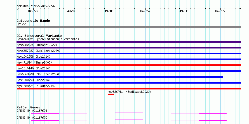Screen dimensions: 249x124
Task: Click the Cytogenetic Bands track heading
Action: tap(33, 21)
